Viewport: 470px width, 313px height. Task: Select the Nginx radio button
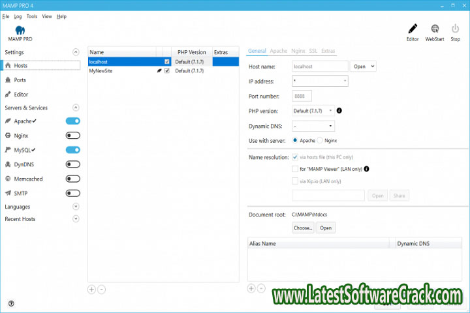click(320, 140)
